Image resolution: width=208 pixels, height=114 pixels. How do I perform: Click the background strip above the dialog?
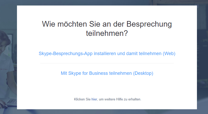[x=104, y=3]
